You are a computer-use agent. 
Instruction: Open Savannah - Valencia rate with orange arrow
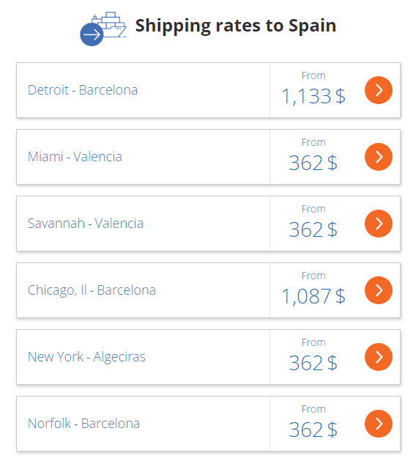379,224
